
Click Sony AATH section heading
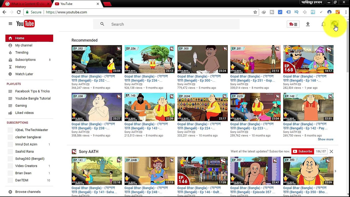click(x=88, y=152)
